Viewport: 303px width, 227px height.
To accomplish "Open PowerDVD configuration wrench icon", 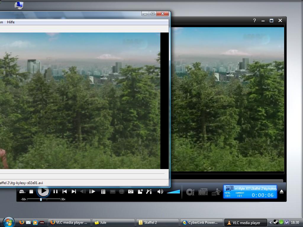I will [x=149, y=192].
